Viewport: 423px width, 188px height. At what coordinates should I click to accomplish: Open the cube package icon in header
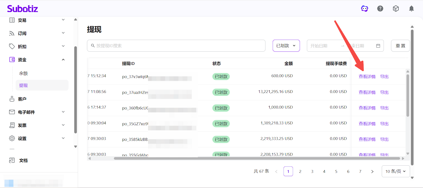click(396, 9)
